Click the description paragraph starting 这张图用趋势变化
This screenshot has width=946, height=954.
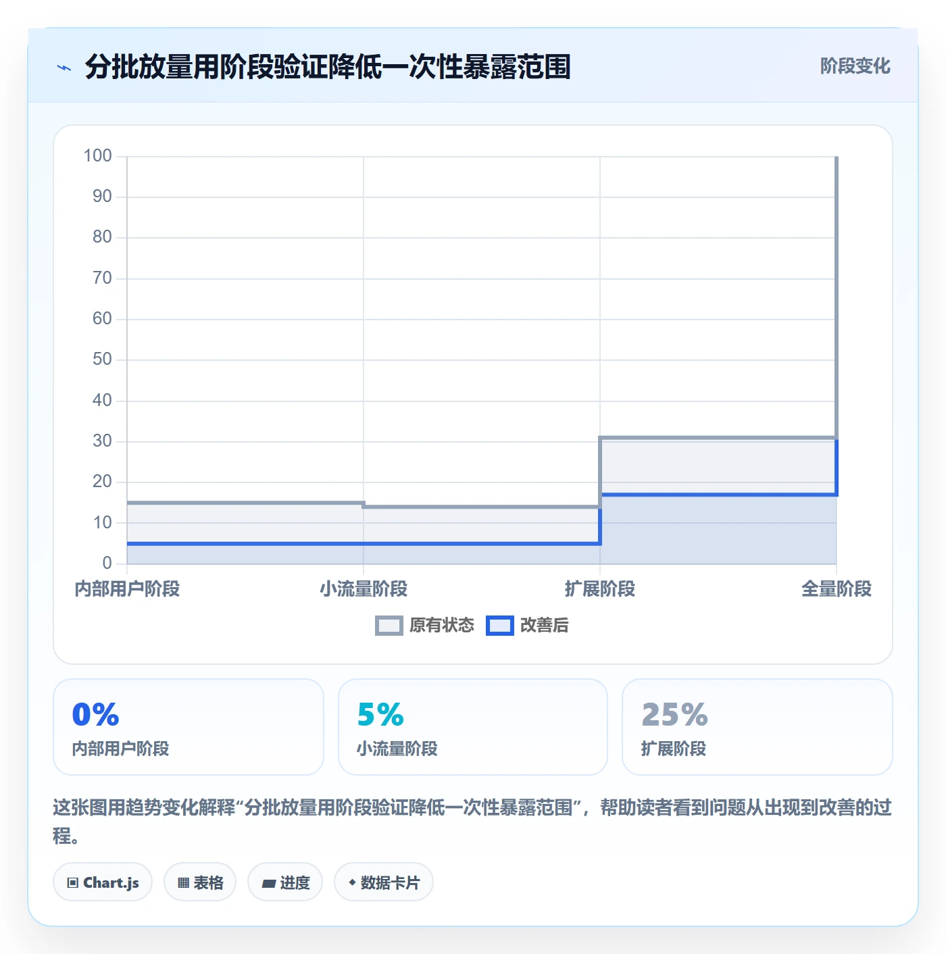[472, 822]
